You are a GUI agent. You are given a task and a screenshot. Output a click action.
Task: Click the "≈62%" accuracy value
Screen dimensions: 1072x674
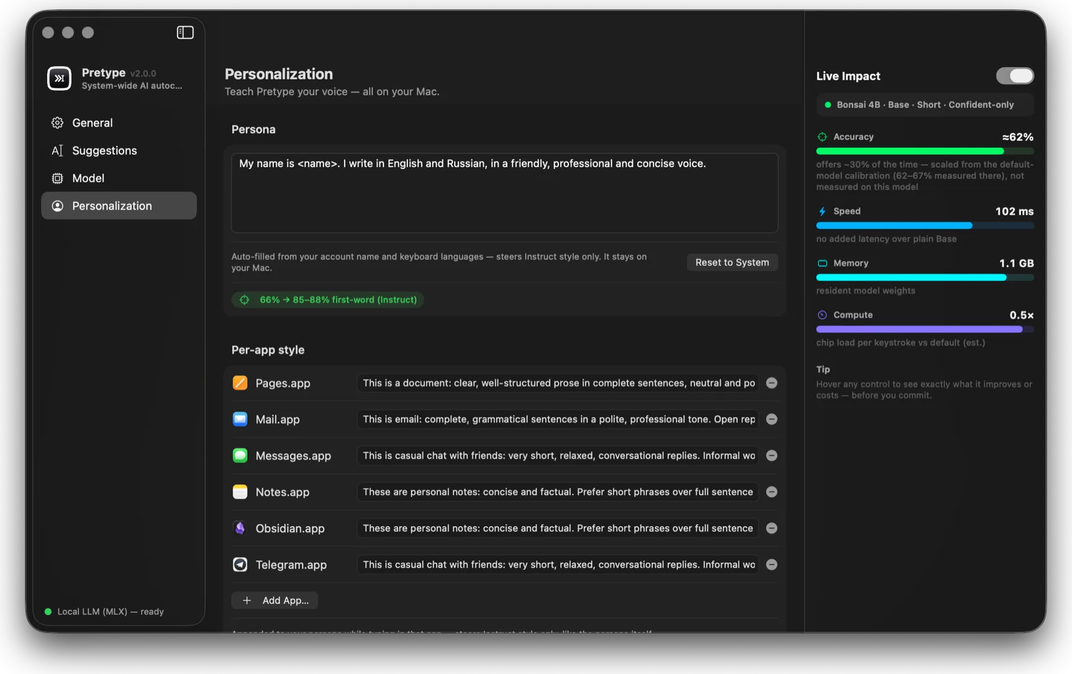1017,137
